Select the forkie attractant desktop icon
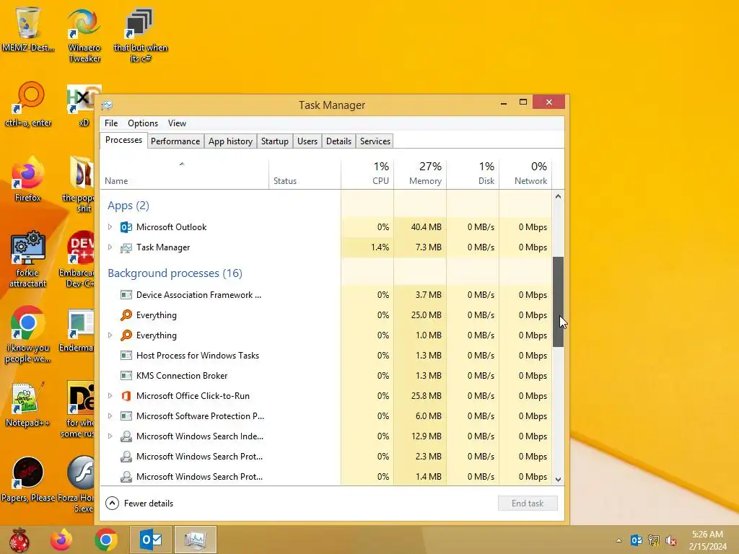The height and width of the screenshot is (554, 739). pyautogui.click(x=28, y=259)
